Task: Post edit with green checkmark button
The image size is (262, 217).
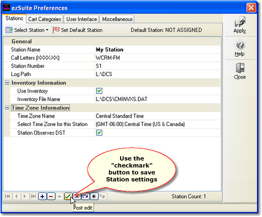Action: click(x=68, y=197)
